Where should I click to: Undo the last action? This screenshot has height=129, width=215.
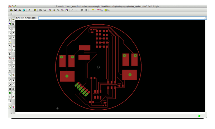(72, 10)
